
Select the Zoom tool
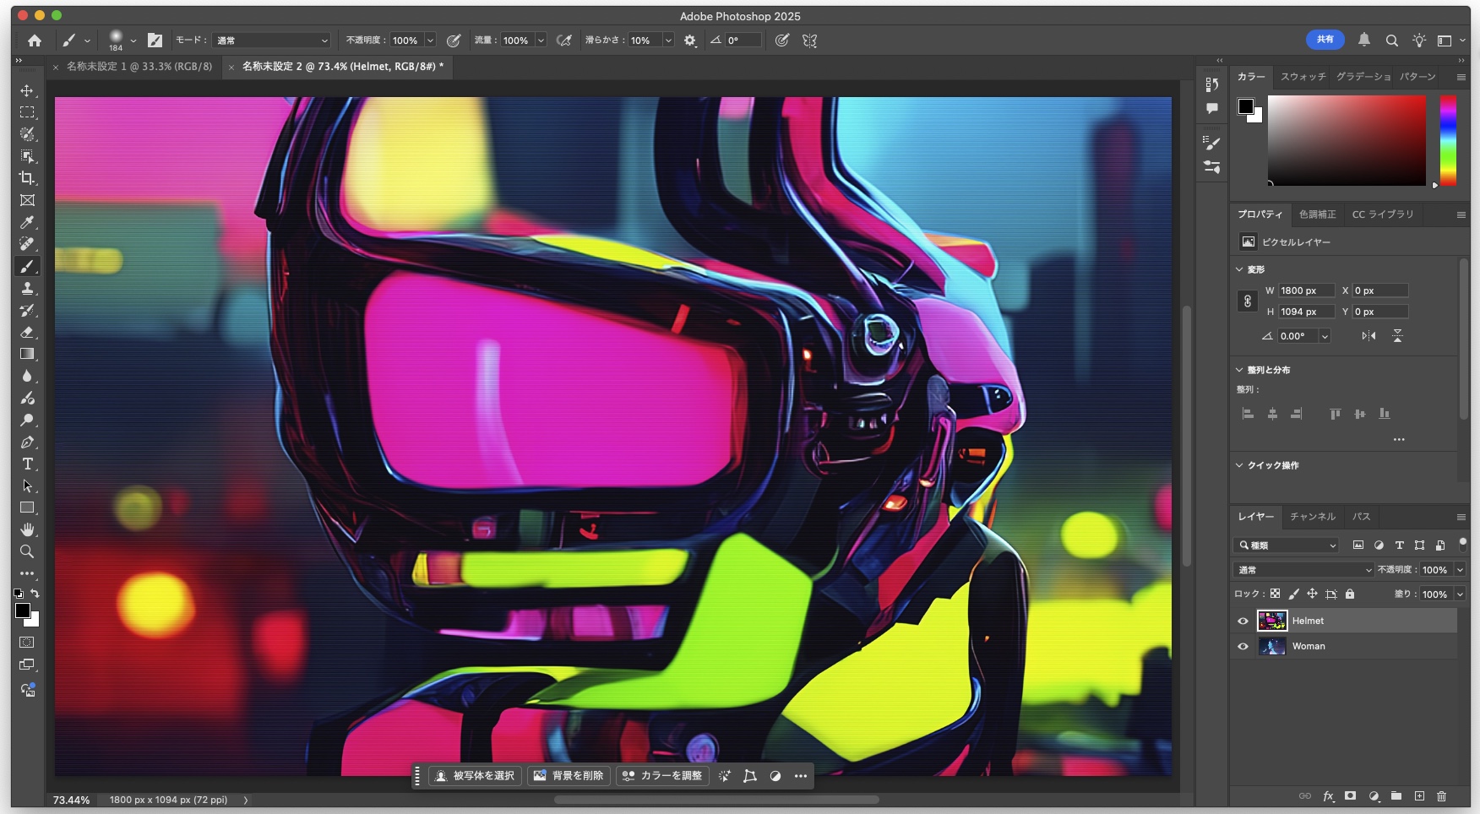point(27,551)
